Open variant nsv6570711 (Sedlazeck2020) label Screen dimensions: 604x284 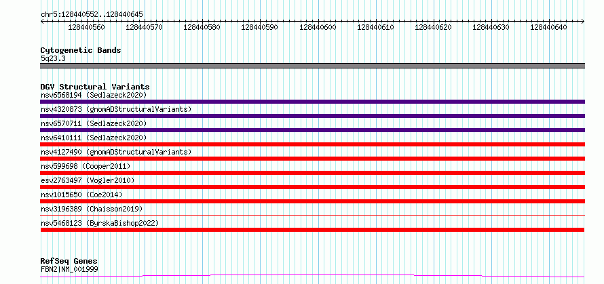tap(94, 123)
